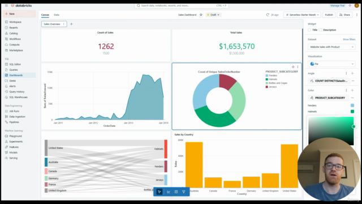This screenshot has width=362, height=204.
Task: Open Serving in the sidebar
Action: [x=13, y=158]
